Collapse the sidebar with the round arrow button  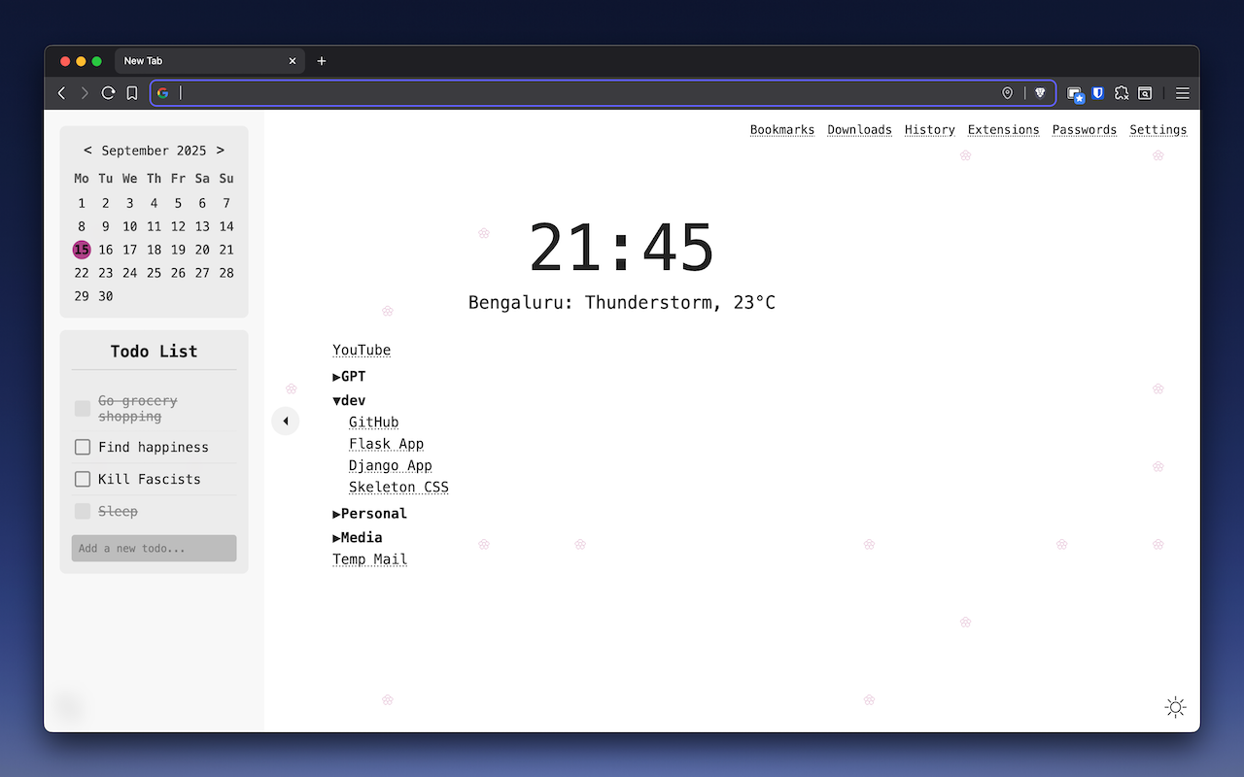point(285,421)
